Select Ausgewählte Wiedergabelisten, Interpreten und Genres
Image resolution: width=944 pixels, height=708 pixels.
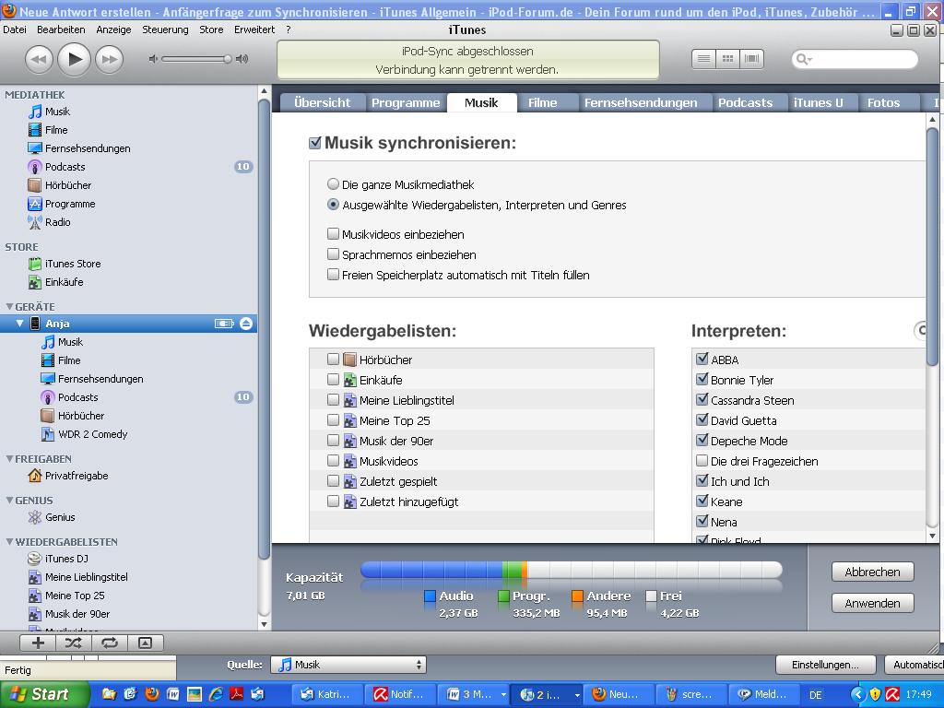333,205
